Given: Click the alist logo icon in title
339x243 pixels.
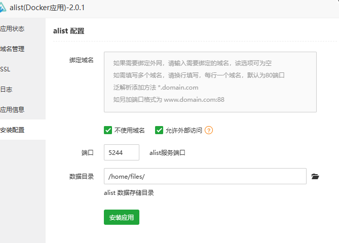Looking at the screenshot, I should (3, 8).
